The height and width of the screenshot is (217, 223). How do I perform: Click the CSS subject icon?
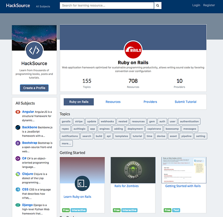(x=18, y=190)
